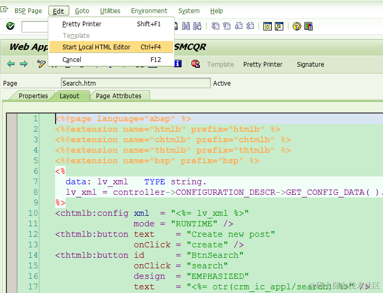
Task: Click the Pretty Printer toolbar button
Action: click(x=262, y=64)
